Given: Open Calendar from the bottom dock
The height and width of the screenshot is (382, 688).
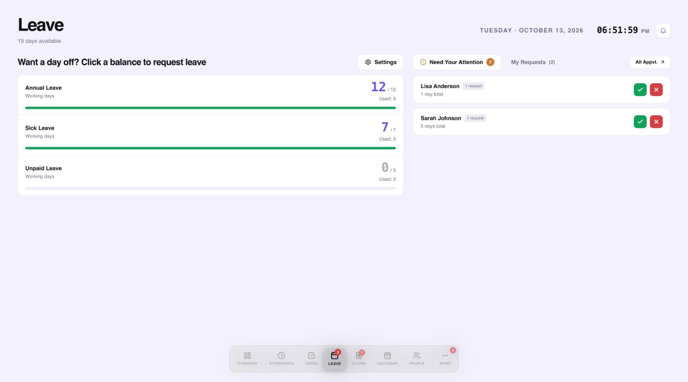Looking at the screenshot, I should 388,358.
